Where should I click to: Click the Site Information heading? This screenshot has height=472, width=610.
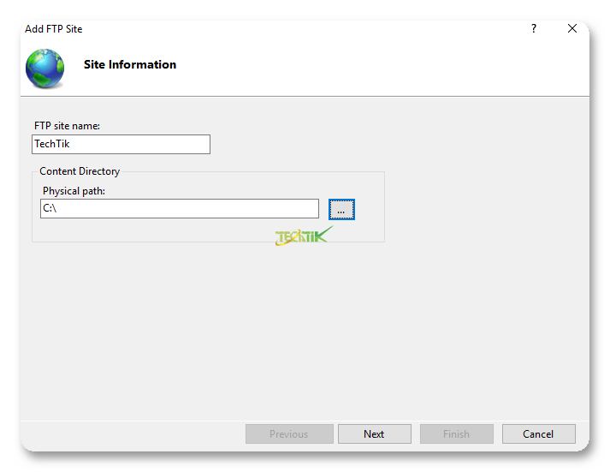point(130,64)
